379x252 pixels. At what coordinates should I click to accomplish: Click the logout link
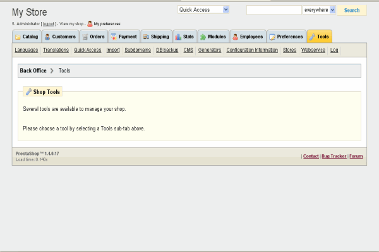click(49, 23)
